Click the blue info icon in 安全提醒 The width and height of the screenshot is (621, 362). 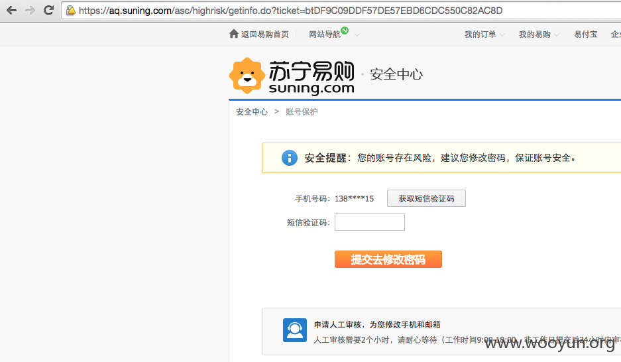[290, 158]
